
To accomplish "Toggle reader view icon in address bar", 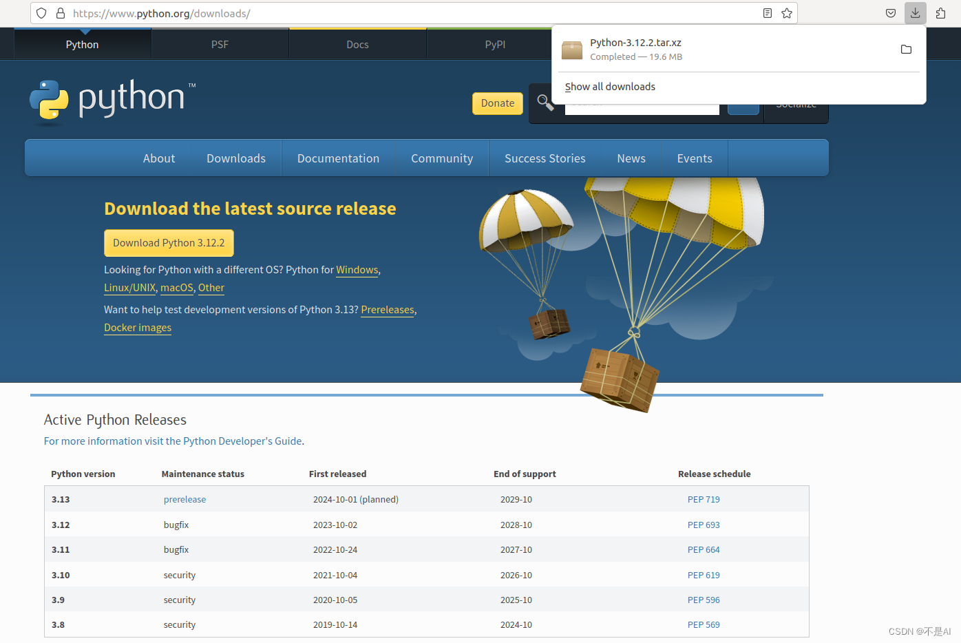I will [768, 13].
